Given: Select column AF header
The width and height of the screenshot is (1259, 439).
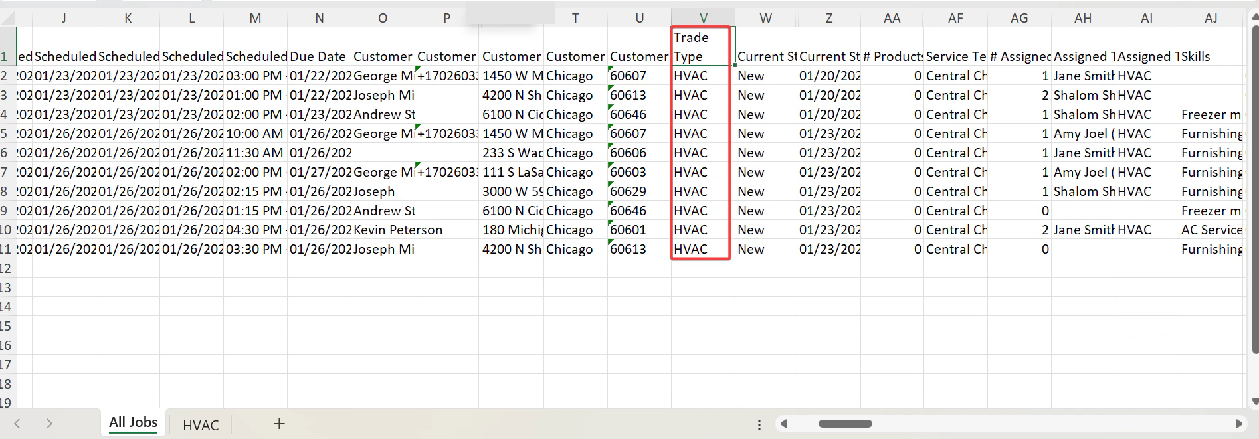Looking at the screenshot, I should tap(955, 18).
